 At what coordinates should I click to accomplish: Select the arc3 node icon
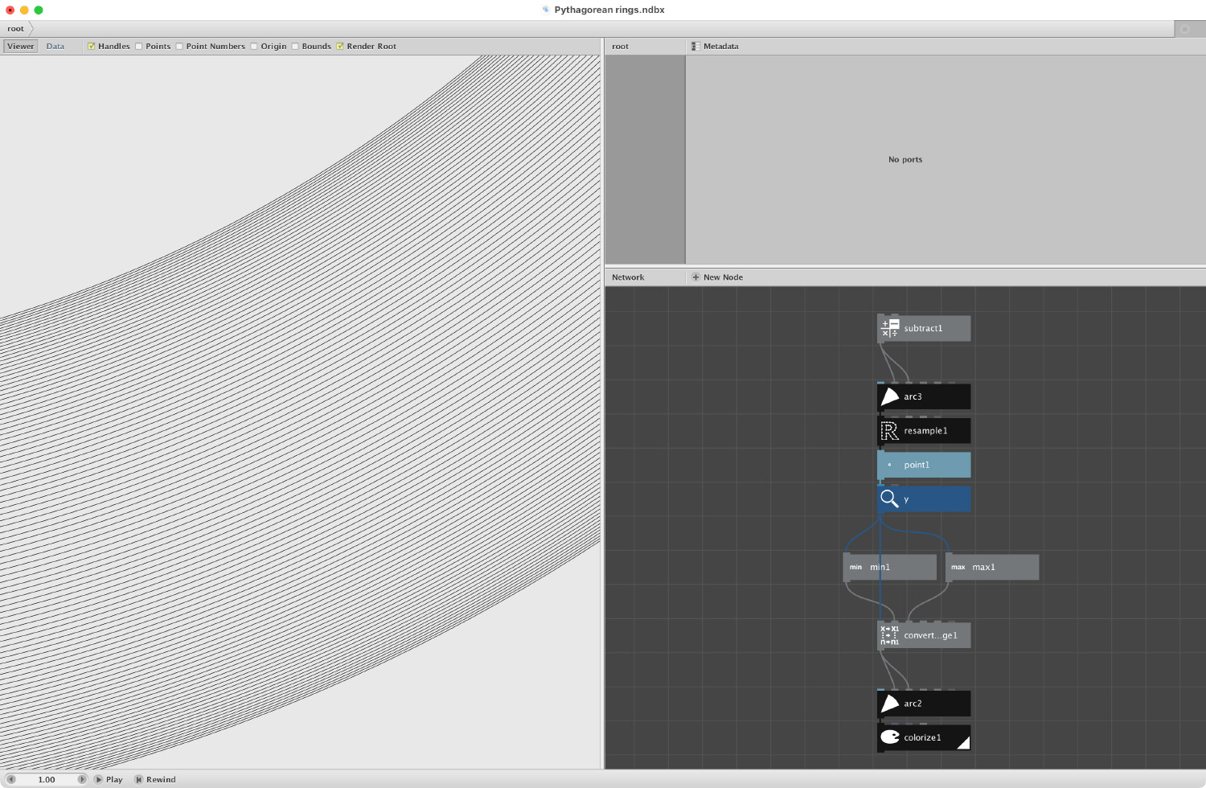coord(889,396)
